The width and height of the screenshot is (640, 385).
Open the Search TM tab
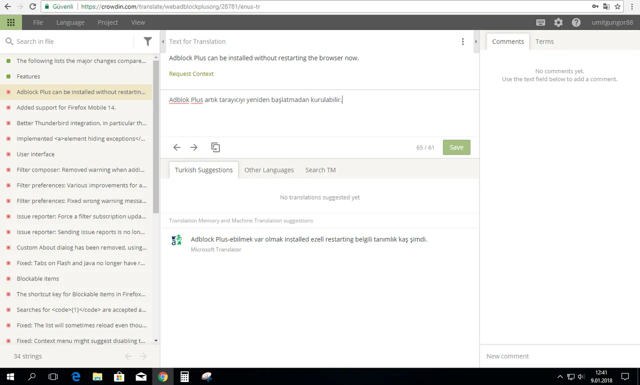tap(320, 170)
